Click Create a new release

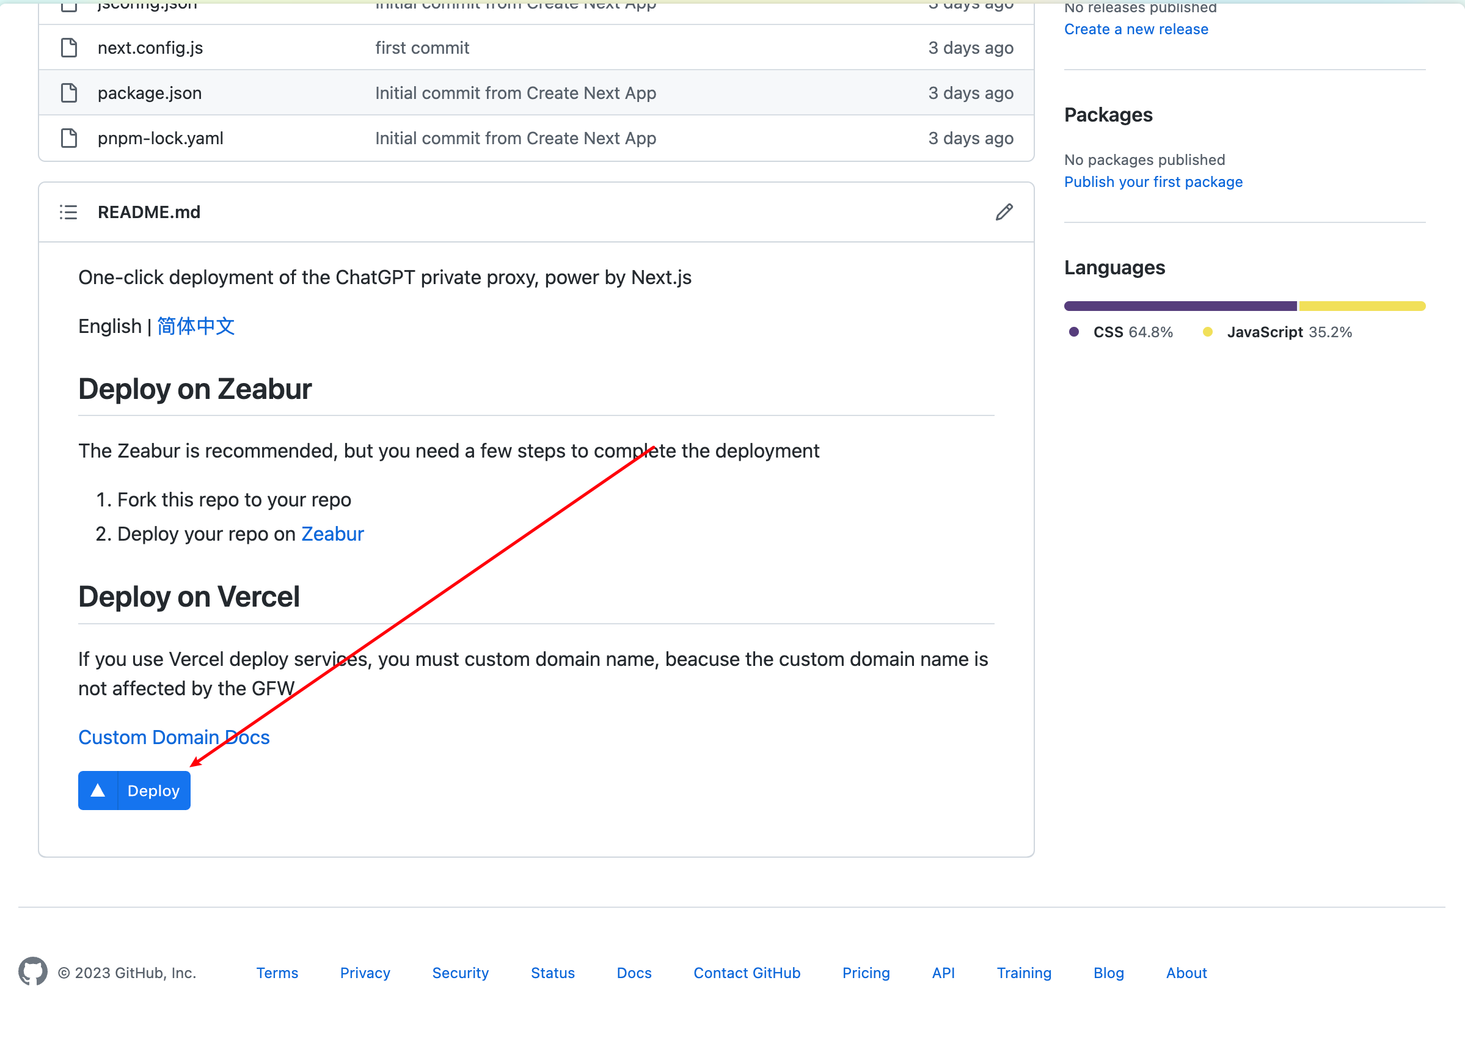[x=1136, y=29]
